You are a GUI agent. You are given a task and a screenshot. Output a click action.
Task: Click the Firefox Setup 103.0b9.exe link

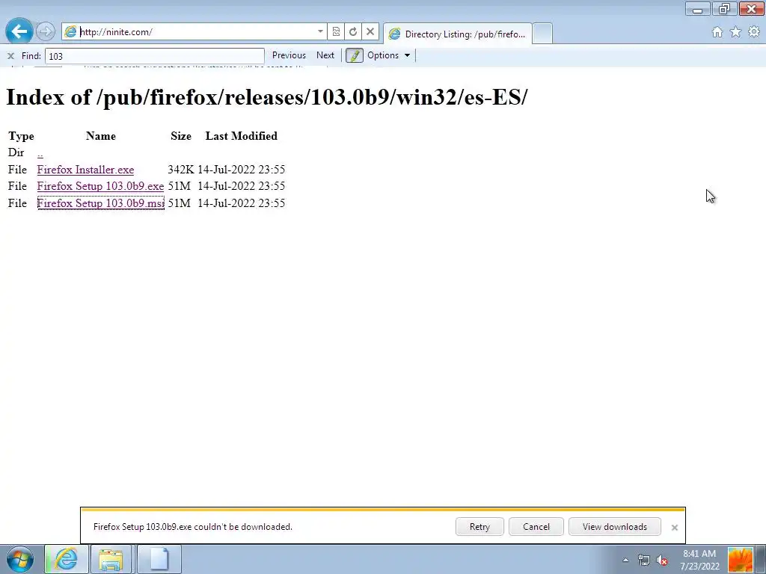pyautogui.click(x=101, y=186)
